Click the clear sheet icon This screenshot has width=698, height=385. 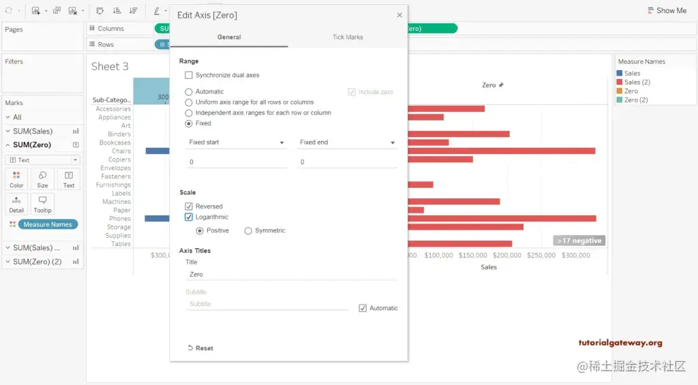(72, 11)
